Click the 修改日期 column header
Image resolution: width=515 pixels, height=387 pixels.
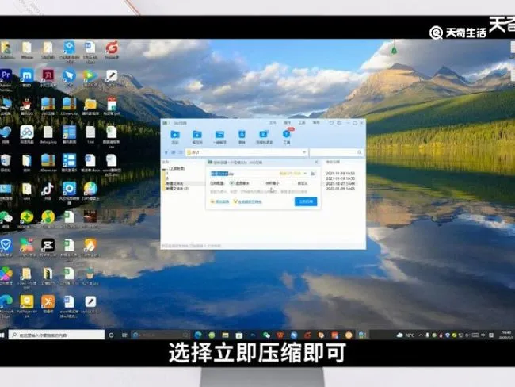click(x=333, y=162)
